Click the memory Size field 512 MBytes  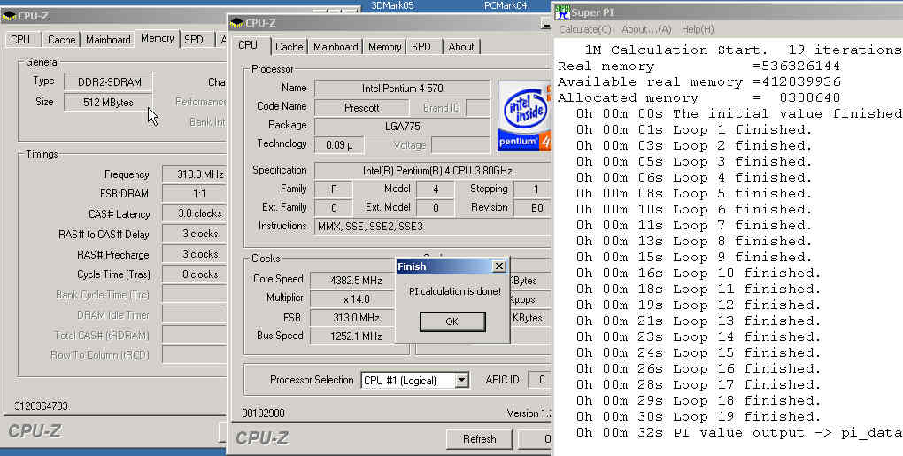[108, 103]
